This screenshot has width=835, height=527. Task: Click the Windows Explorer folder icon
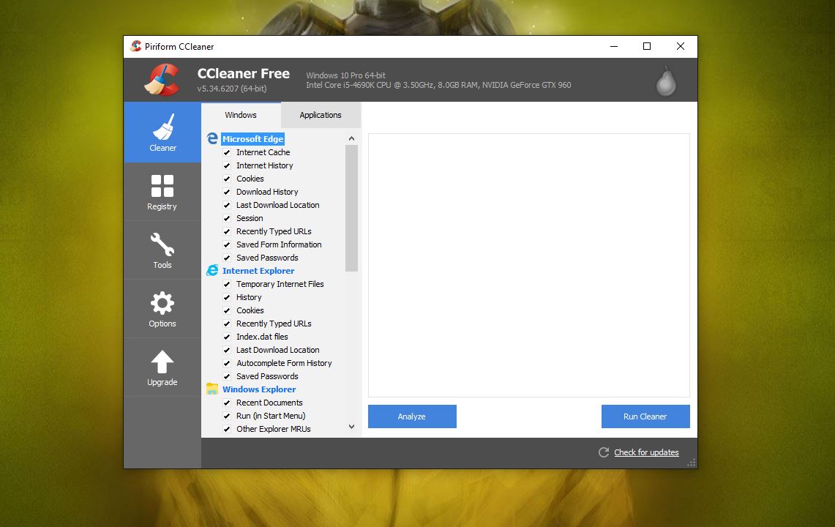(x=212, y=389)
